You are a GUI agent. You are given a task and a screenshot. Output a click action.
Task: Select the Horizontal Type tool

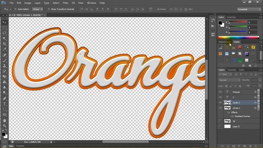5,104
